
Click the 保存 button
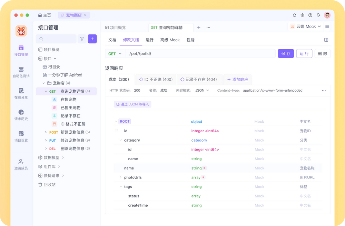[286, 53]
